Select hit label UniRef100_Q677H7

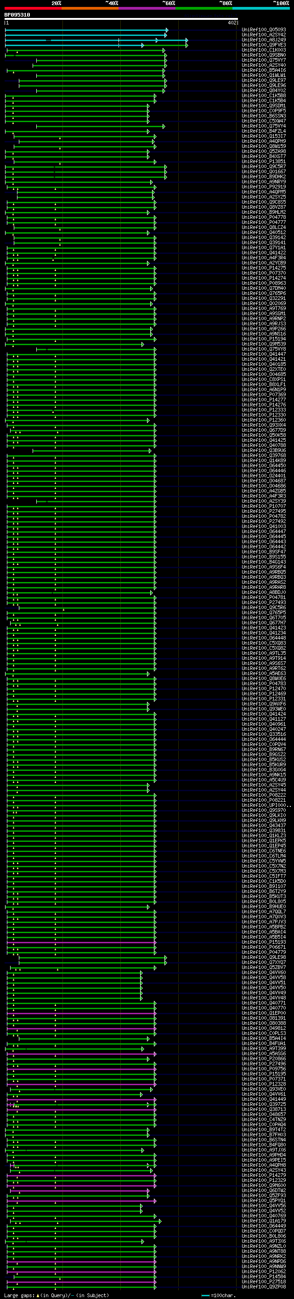pyautogui.click(x=264, y=623)
